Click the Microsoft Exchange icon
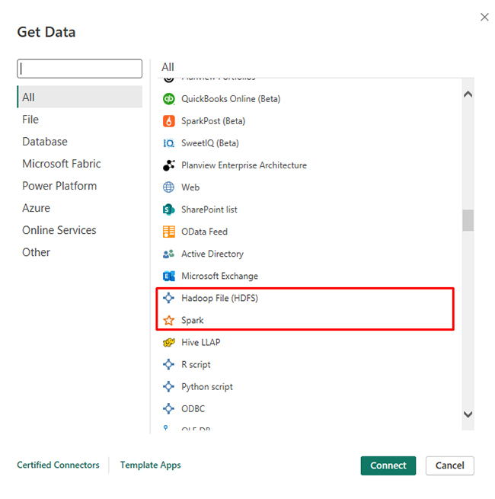 pos(168,276)
